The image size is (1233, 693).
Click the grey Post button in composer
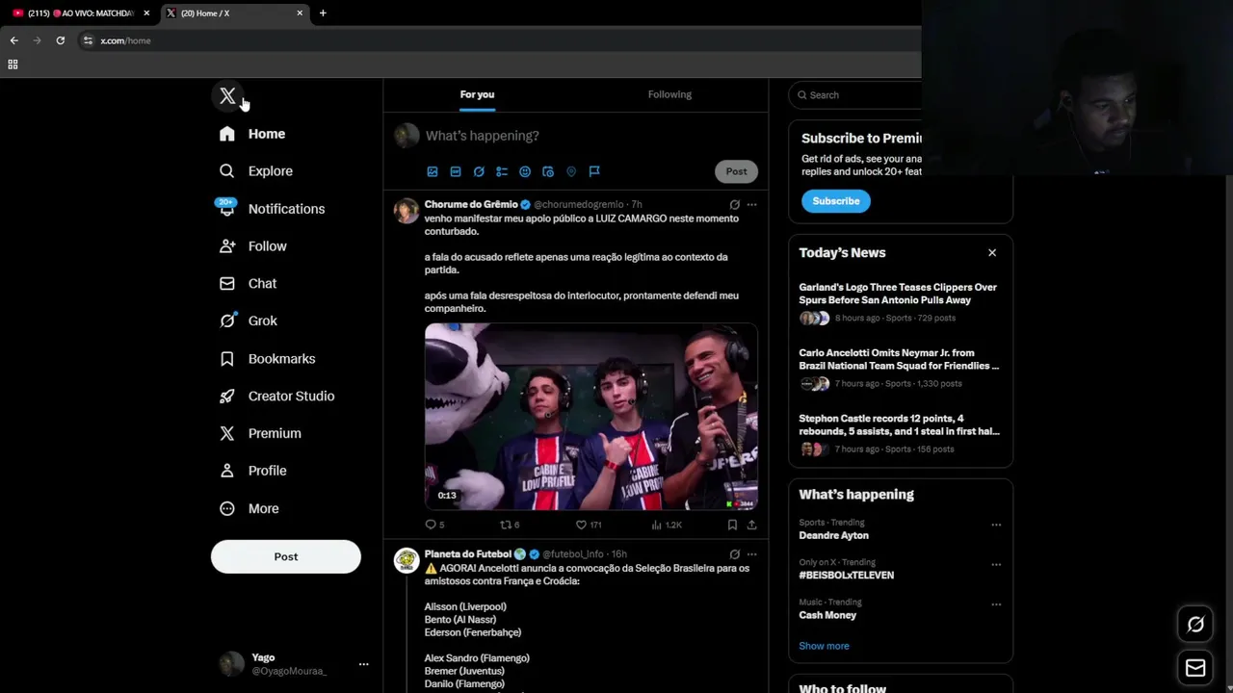coord(736,171)
